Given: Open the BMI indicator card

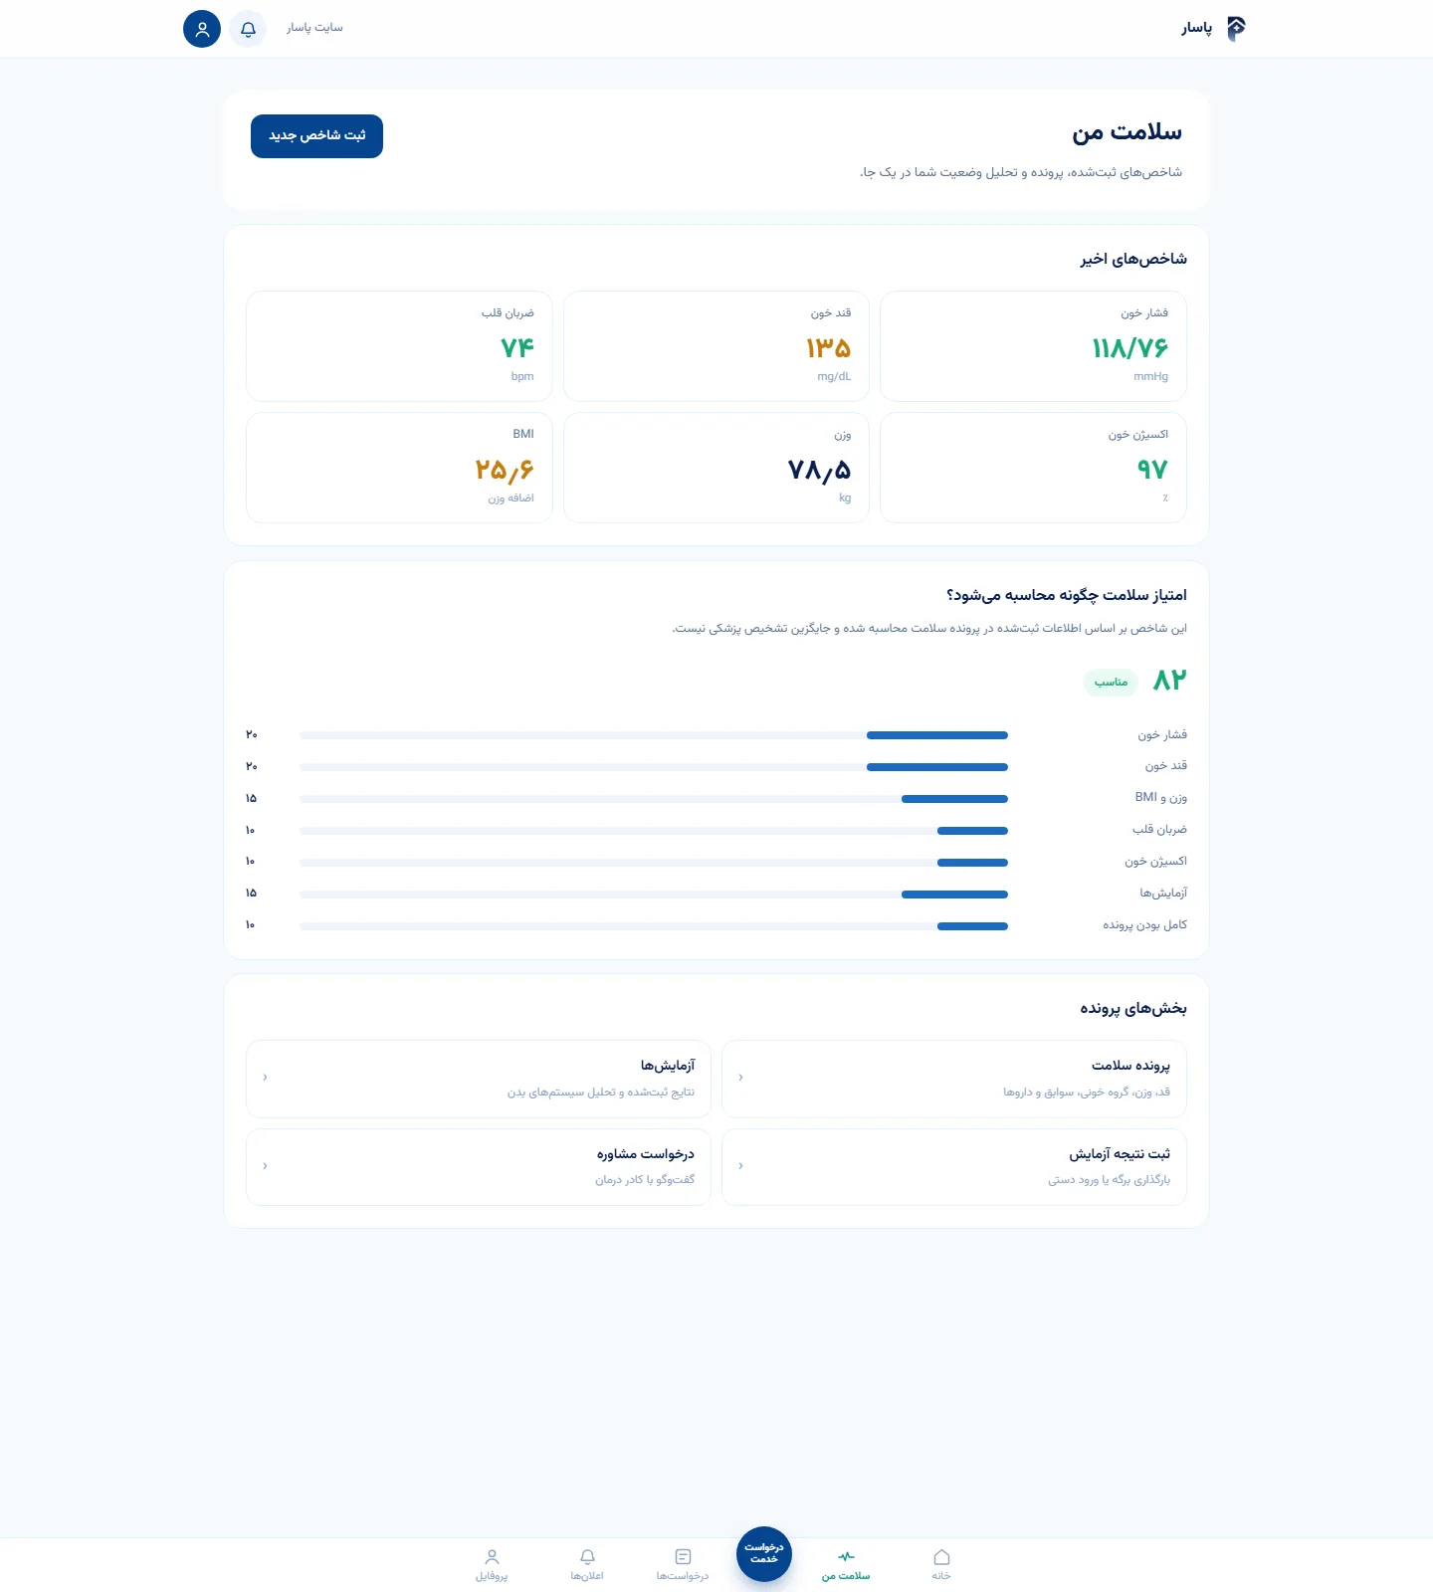Looking at the screenshot, I should pyautogui.click(x=399, y=468).
